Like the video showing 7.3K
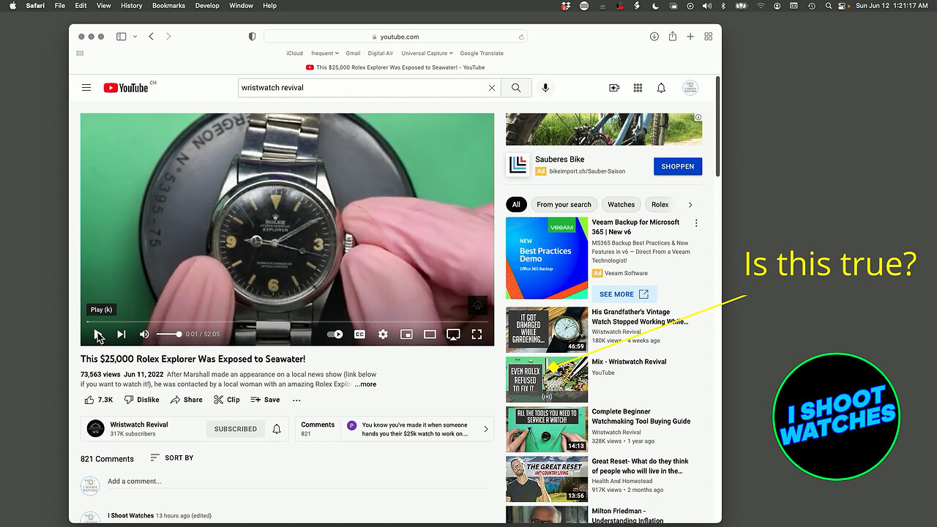Screen dimensions: 937x527 pyautogui.click(x=98, y=400)
